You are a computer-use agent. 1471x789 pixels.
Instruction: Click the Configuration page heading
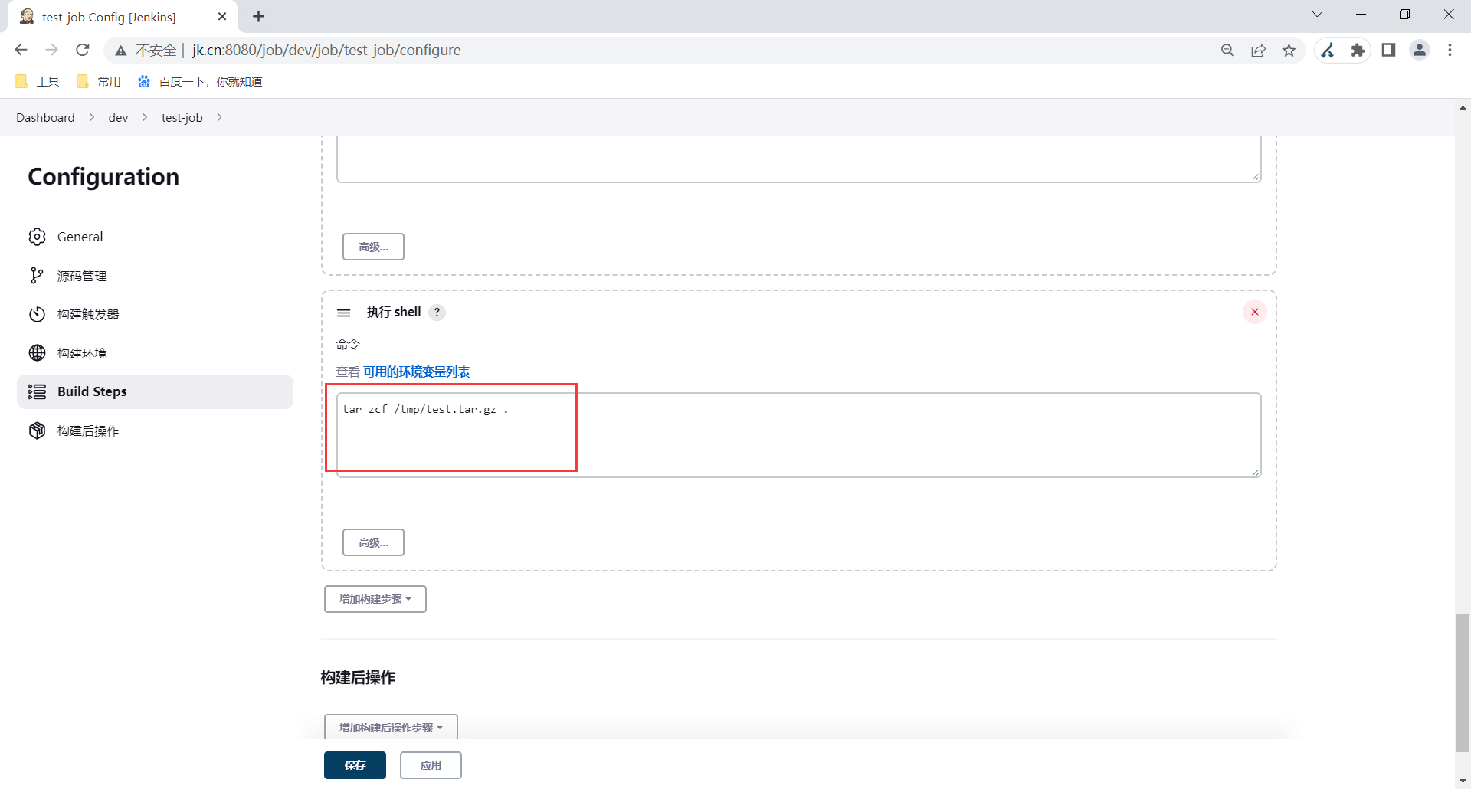point(103,177)
